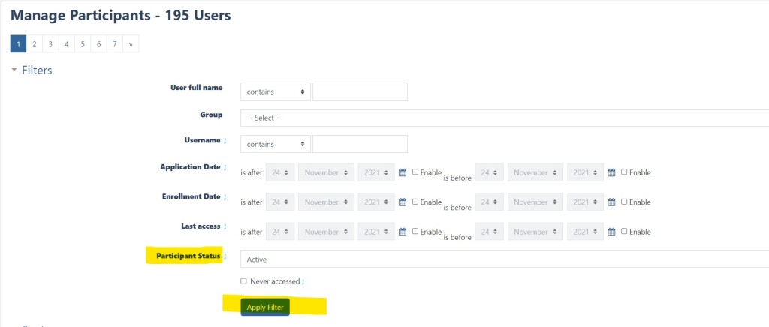This screenshot has width=769, height=327.
Task: Click the User full name text field
Action: pos(360,91)
